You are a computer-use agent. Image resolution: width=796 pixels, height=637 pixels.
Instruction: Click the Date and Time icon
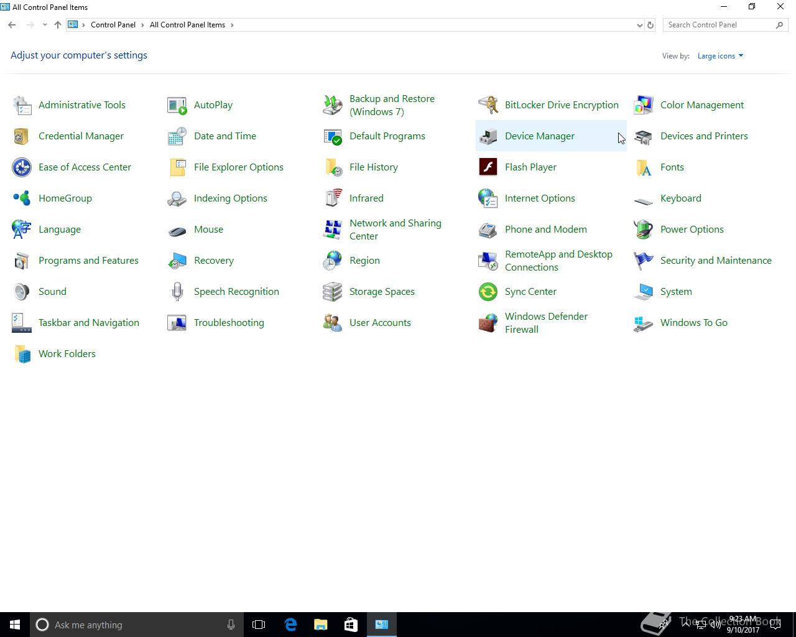[x=177, y=136]
